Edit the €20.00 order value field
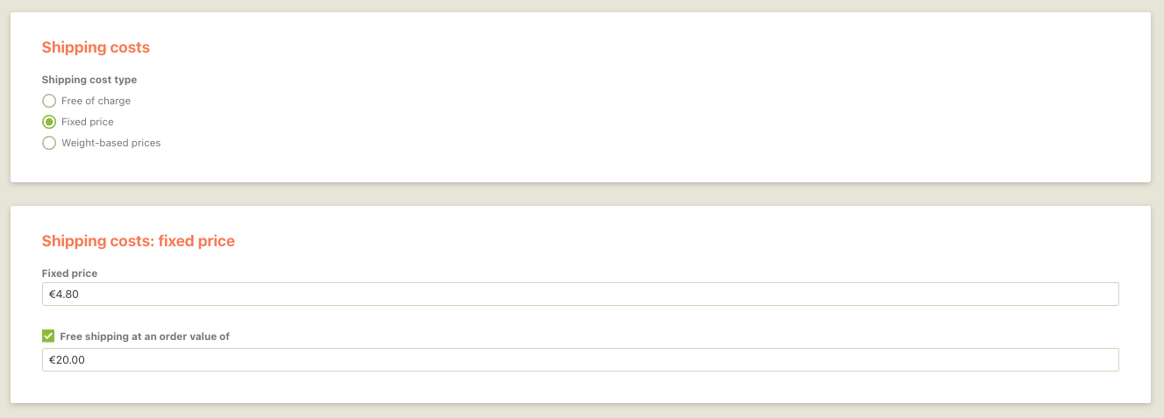This screenshot has width=1164, height=418. tap(580, 360)
